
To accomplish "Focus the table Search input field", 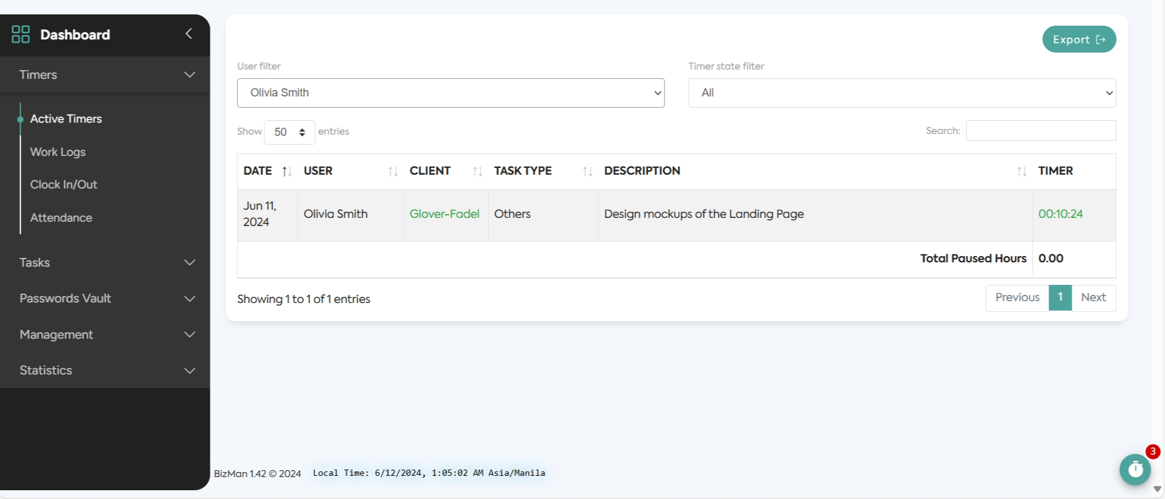I will pos(1040,131).
